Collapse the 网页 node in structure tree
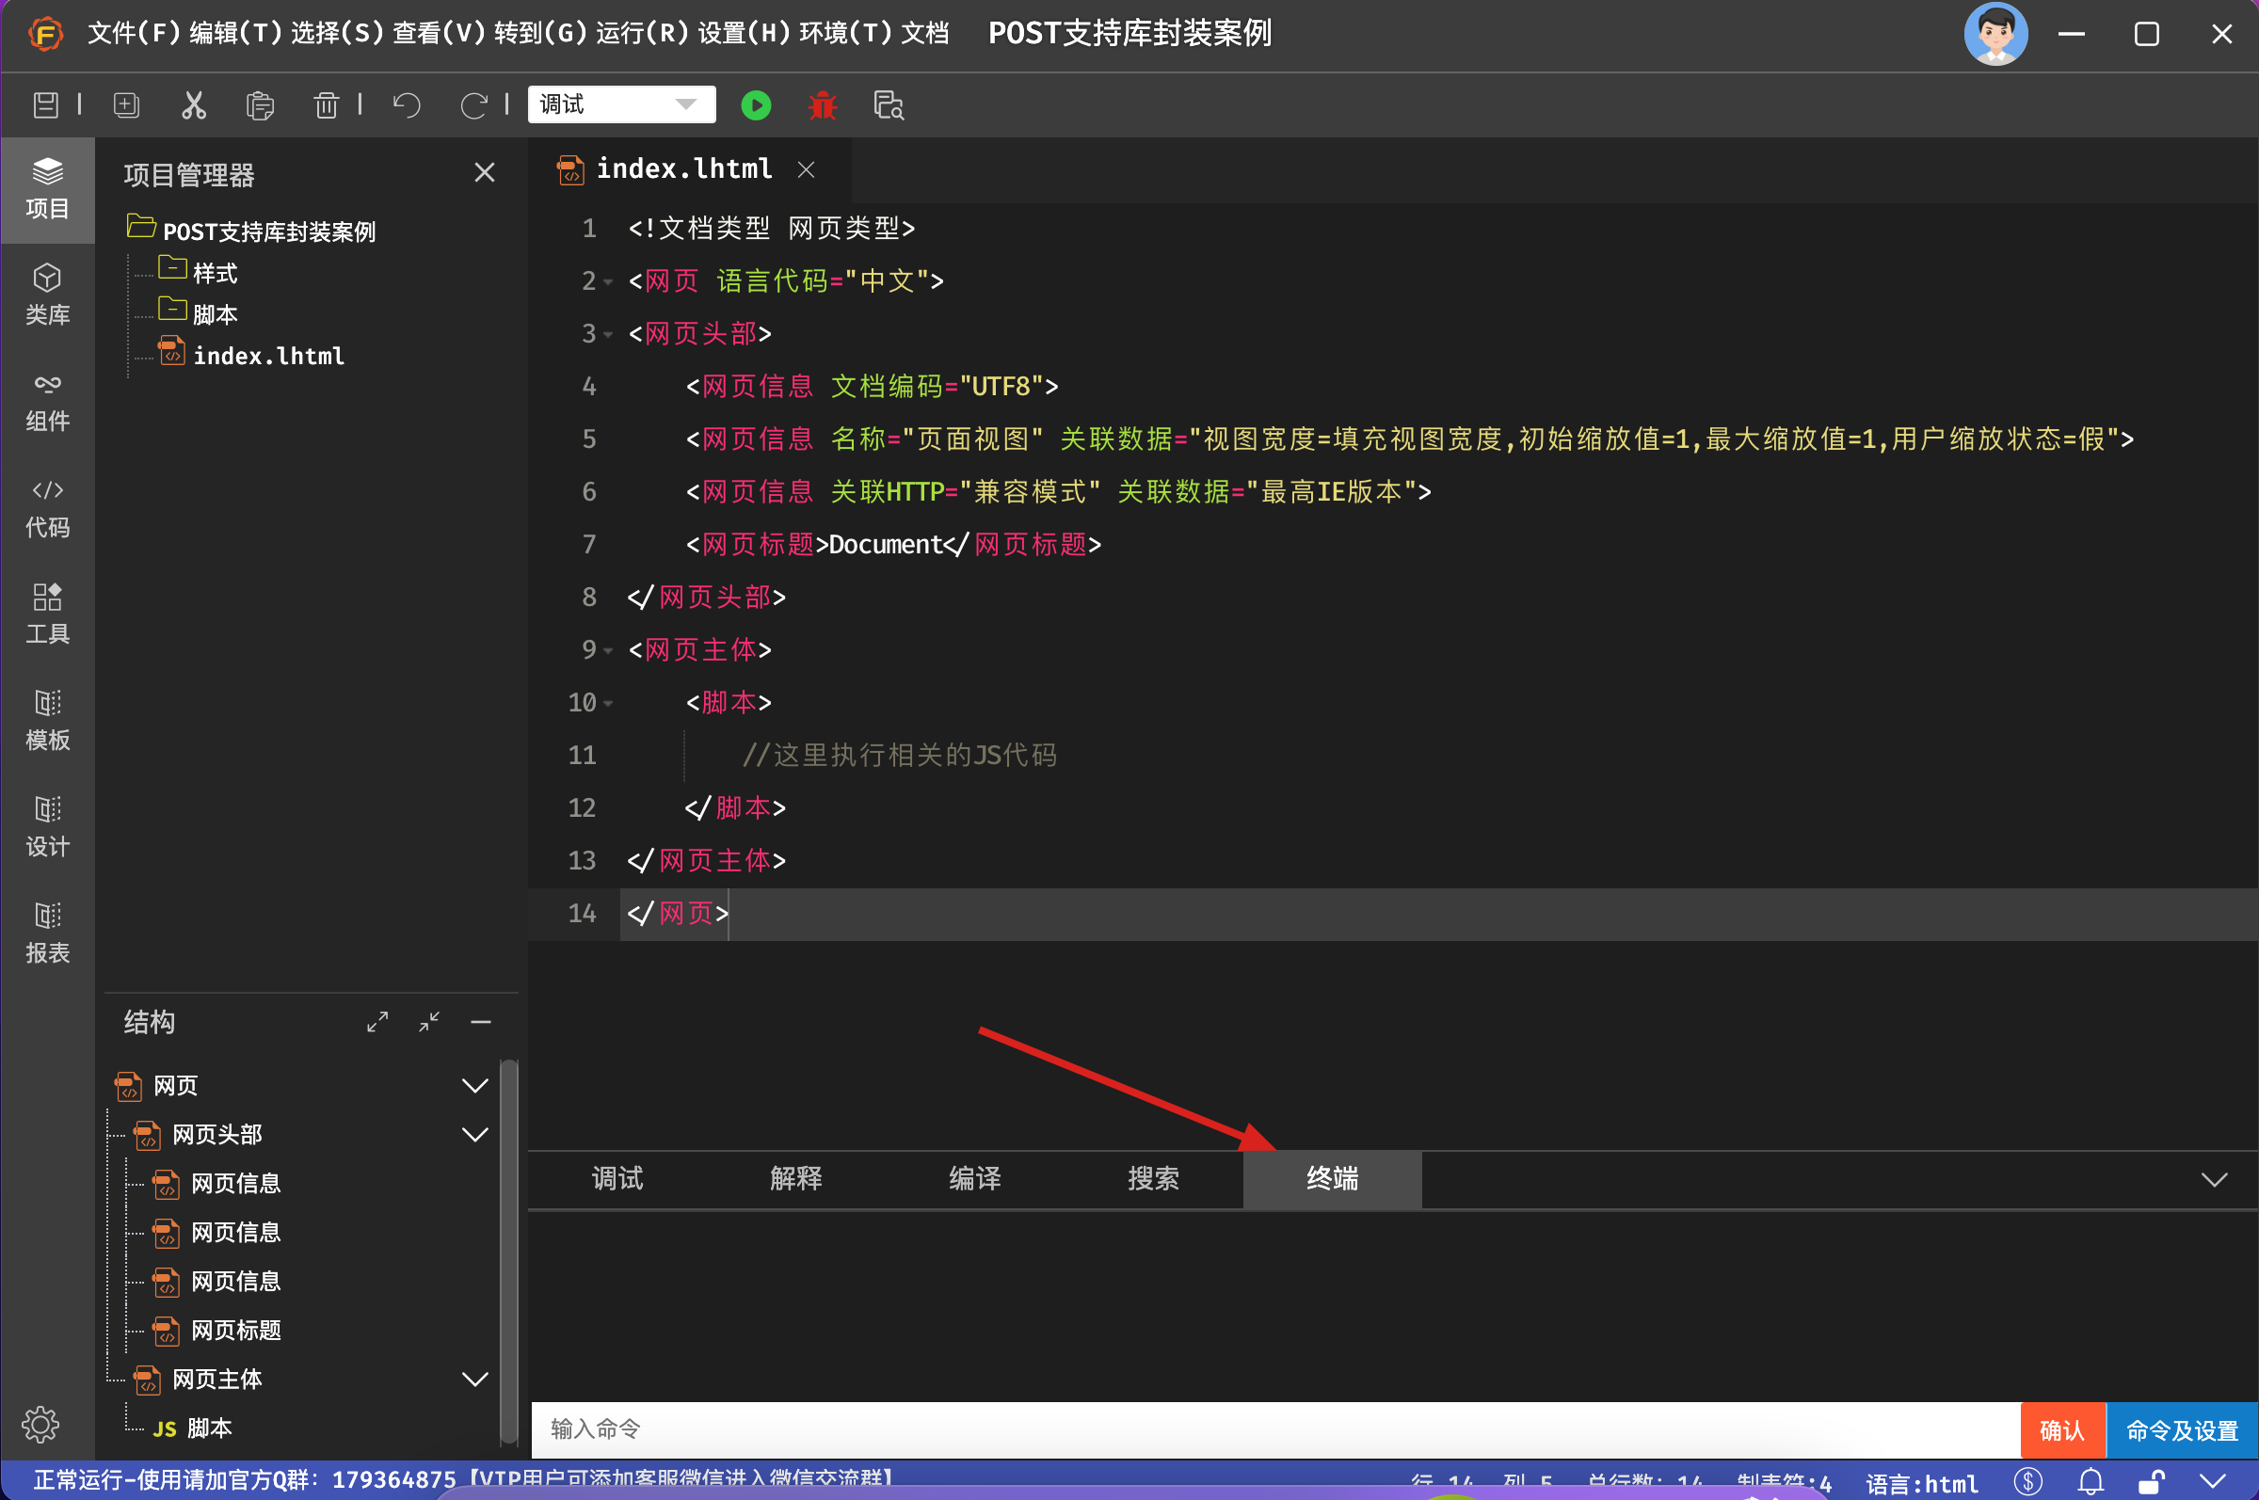This screenshot has width=2259, height=1500. pyautogui.click(x=475, y=1086)
